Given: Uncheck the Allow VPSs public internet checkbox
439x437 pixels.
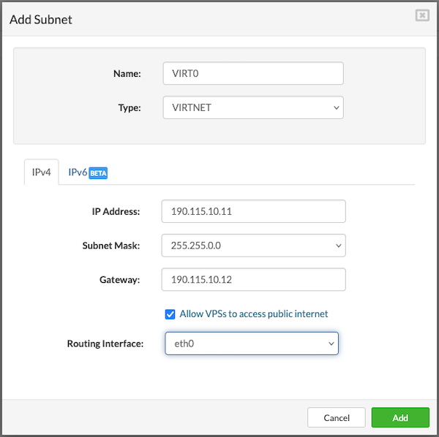Looking at the screenshot, I should coord(170,313).
